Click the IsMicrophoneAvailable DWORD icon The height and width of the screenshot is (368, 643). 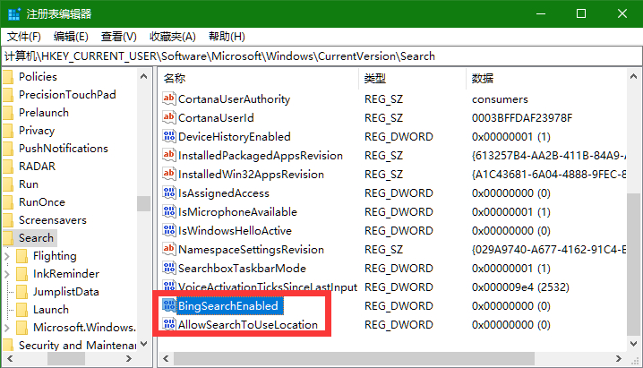tap(169, 212)
